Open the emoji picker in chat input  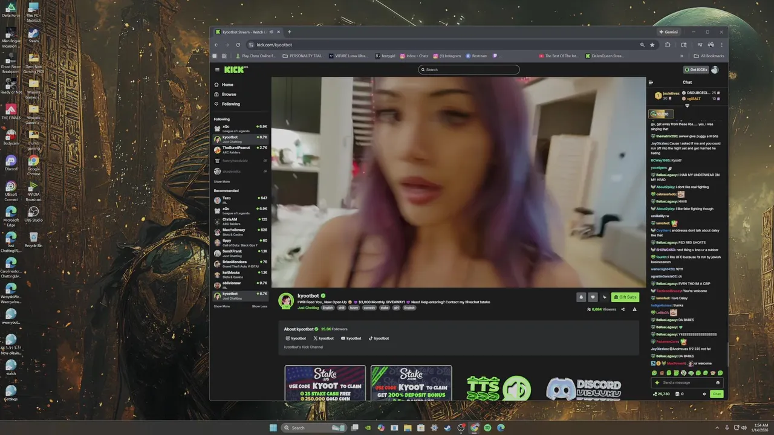pyautogui.click(x=718, y=382)
